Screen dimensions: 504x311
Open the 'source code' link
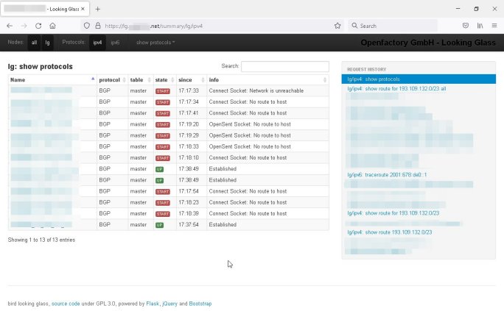tap(66, 304)
